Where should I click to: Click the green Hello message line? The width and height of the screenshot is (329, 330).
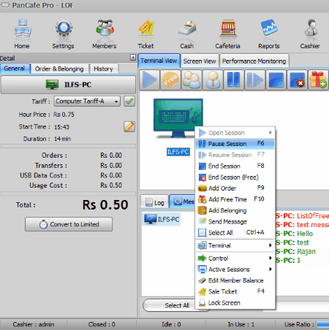click(294, 234)
